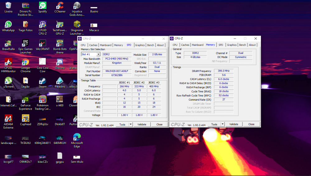311x176 pixels.
Task: Click the TechPowerUp GPU-Z desktop icon
Action: (x=60, y=25)
